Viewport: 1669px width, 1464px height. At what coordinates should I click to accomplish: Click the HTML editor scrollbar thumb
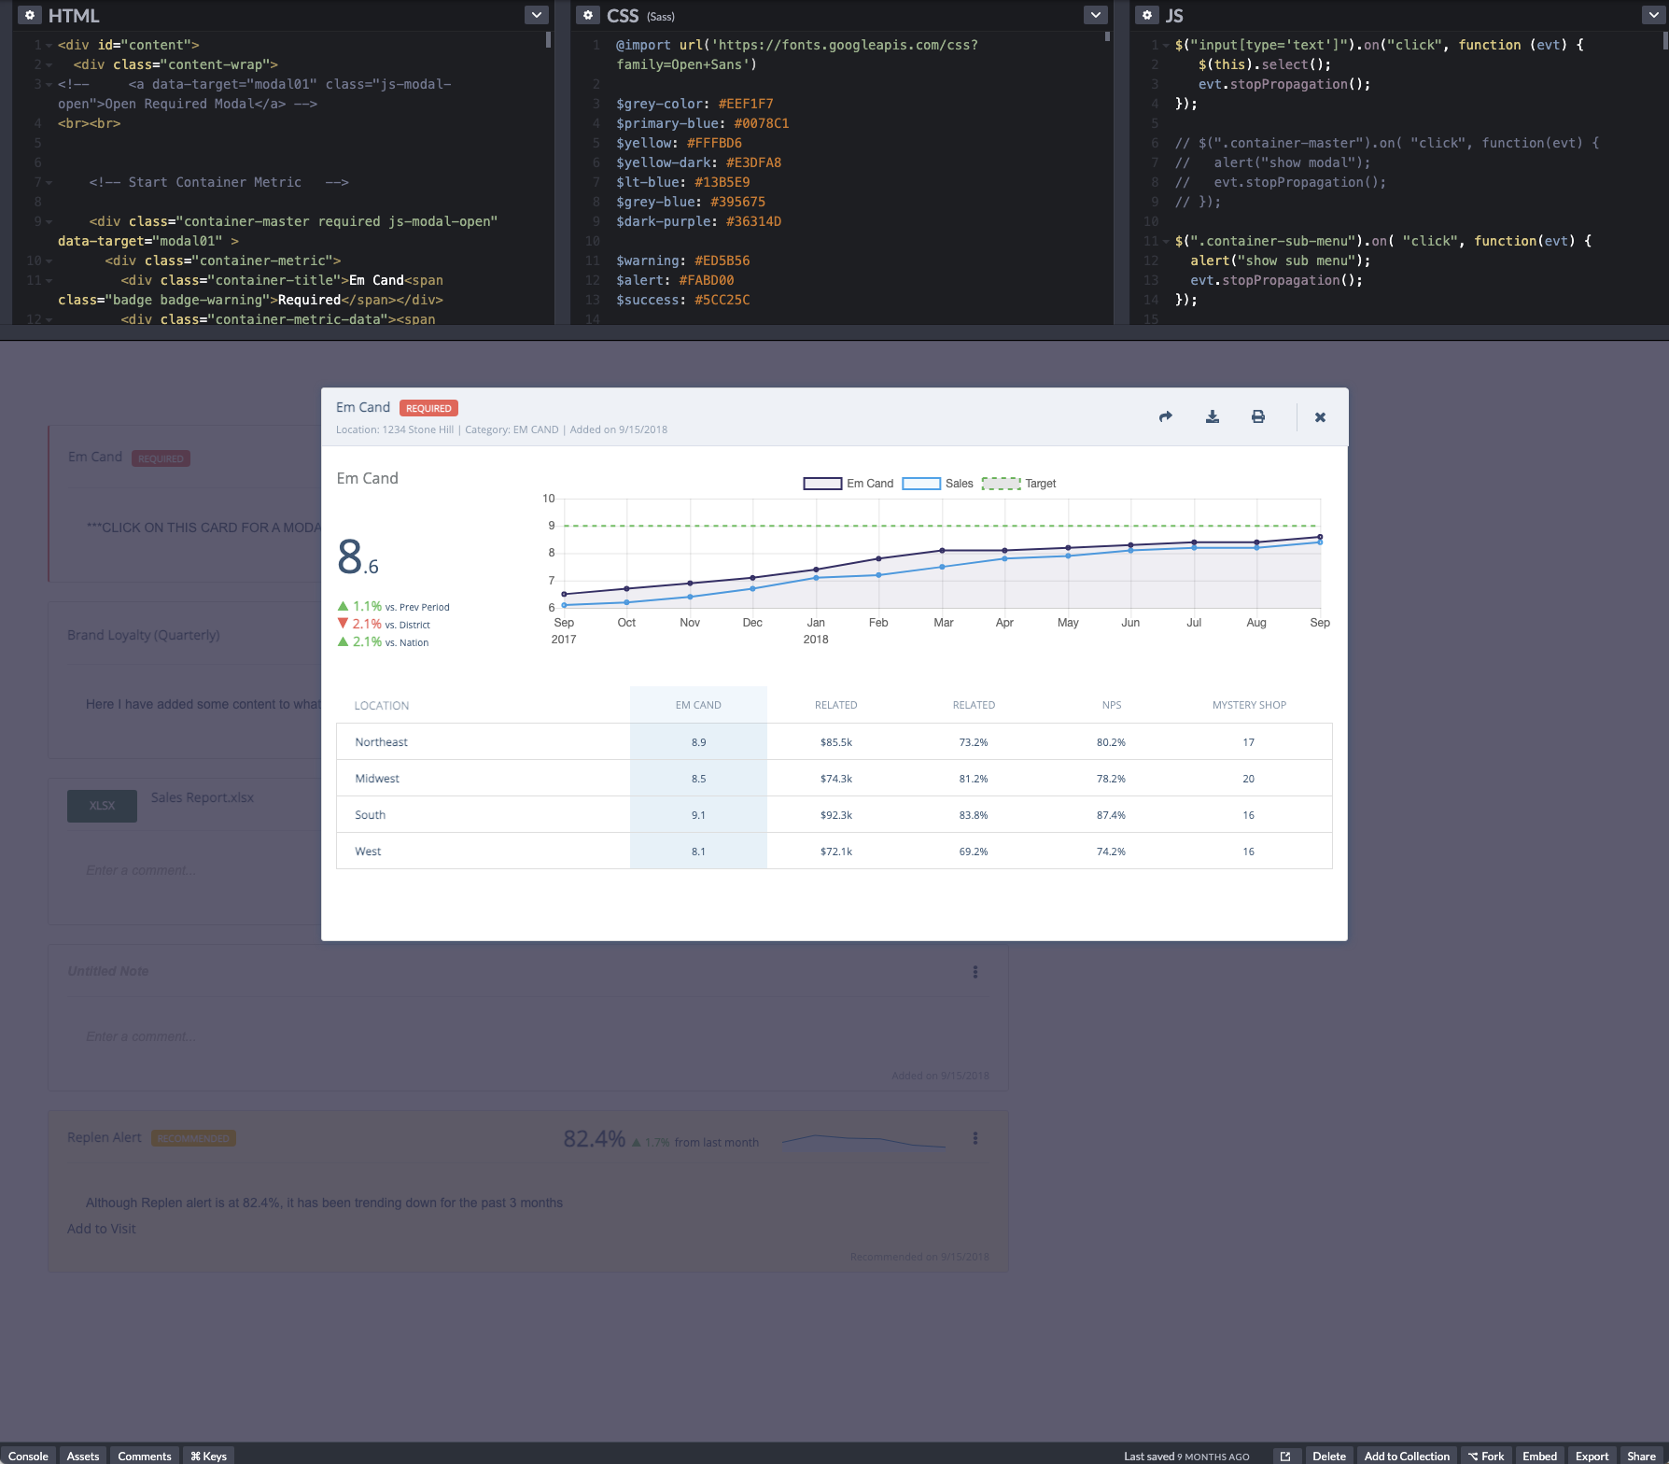point(548,39)
